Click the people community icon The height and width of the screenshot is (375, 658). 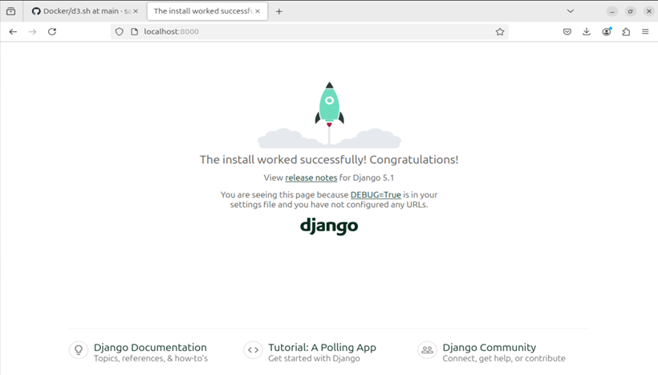coord(427,350)
